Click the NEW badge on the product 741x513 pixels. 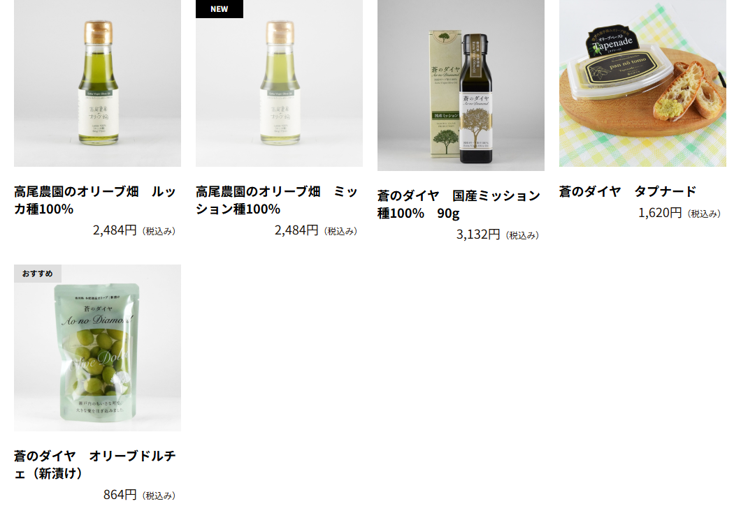220,9
